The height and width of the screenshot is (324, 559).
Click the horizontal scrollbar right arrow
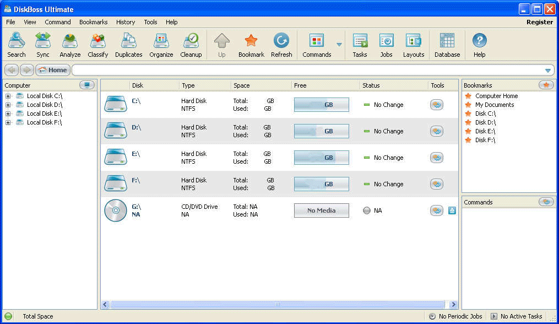[453, 304]
